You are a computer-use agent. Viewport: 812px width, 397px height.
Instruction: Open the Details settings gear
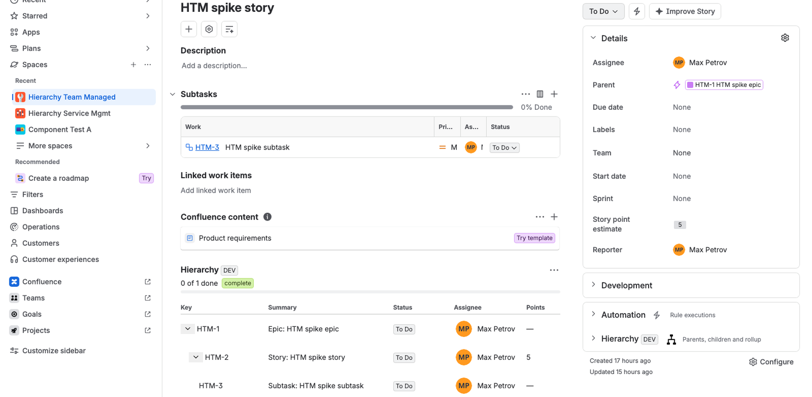[x=785, y=38]
